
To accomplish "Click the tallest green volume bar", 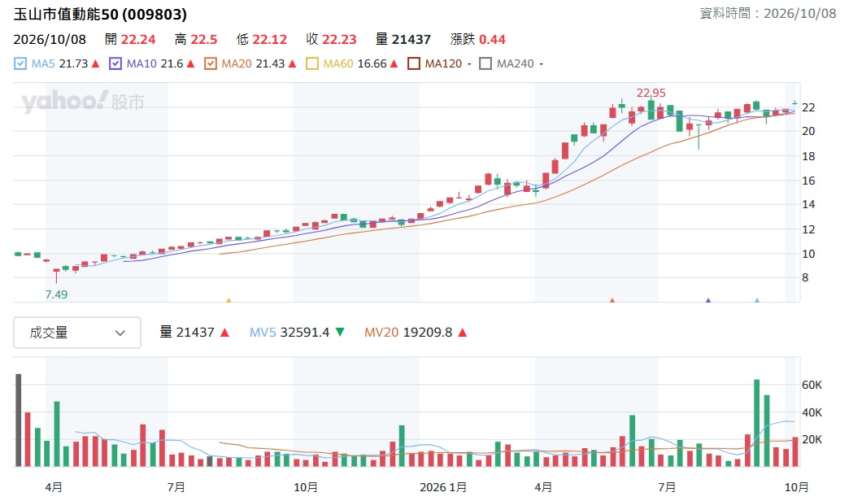I will point(757,423).
